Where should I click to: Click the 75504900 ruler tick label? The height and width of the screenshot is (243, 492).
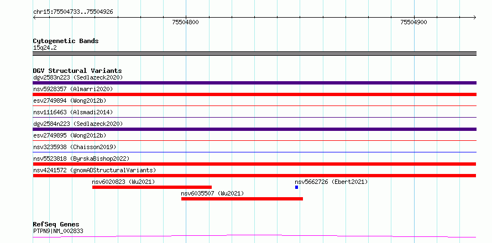coord(414,22)
